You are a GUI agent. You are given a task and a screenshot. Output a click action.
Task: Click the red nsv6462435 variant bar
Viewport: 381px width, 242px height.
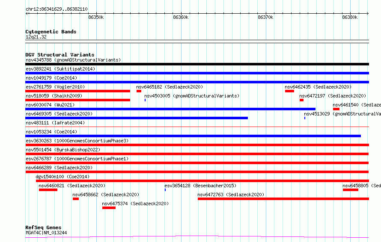click(x=289, y=91)
